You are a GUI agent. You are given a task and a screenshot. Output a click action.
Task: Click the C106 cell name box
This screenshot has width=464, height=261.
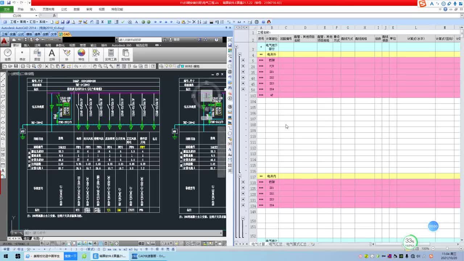coord(18,16)
